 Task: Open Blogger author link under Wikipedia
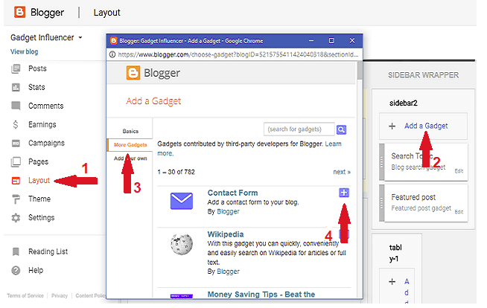click(x=229, y=272)
